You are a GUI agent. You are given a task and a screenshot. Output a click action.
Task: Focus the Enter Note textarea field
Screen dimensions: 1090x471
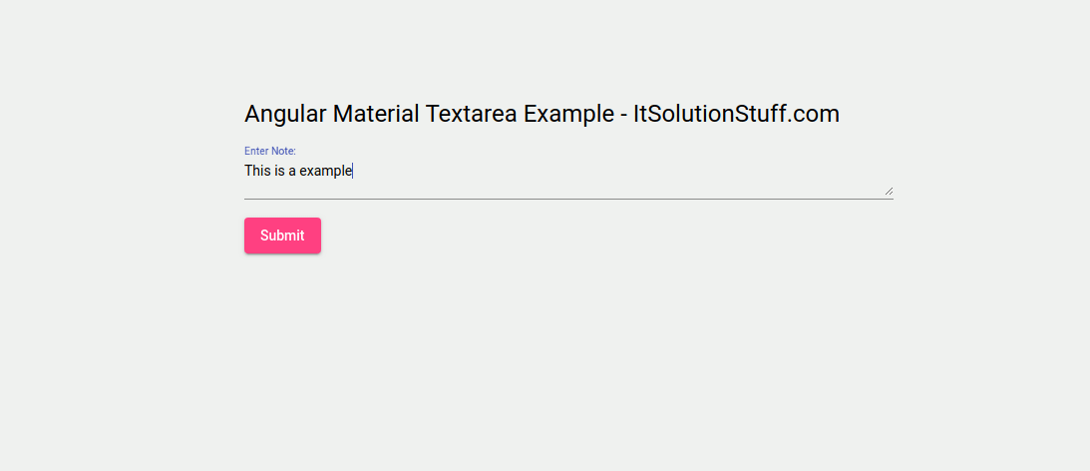click(568, 178)
